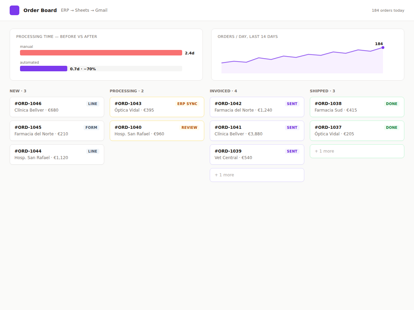
Task: Open the #ORD-1039 Vet Central card
Action: coord(257,154)
